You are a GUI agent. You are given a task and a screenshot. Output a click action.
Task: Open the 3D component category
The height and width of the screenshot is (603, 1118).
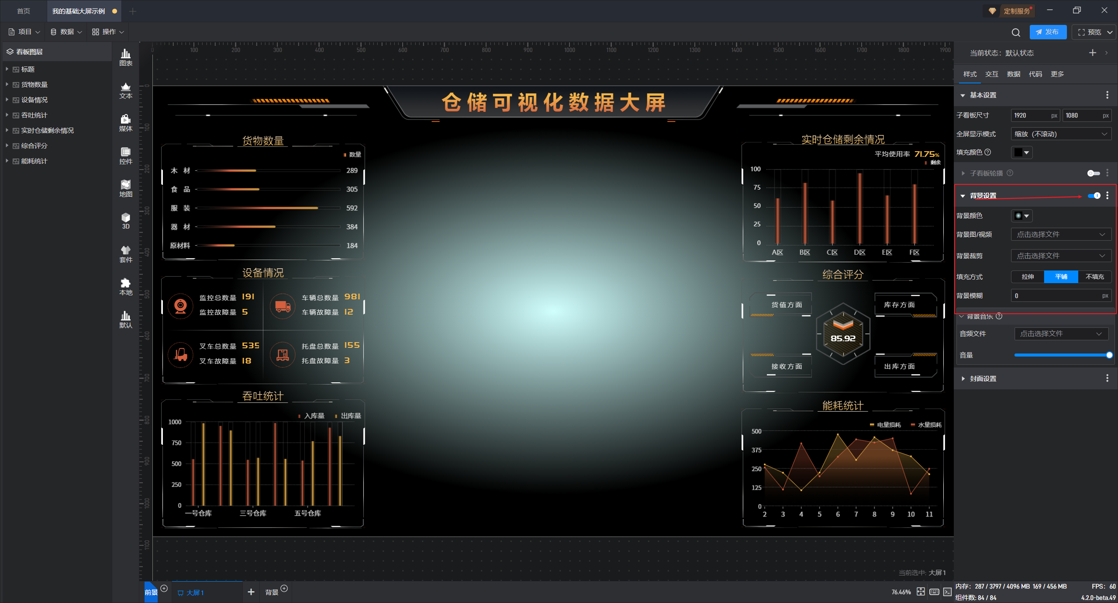tap(126, 221)
